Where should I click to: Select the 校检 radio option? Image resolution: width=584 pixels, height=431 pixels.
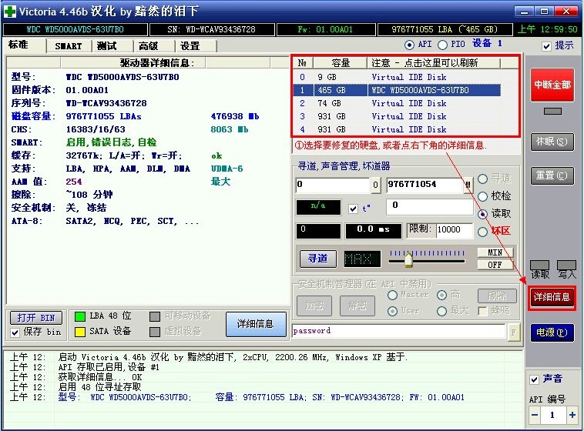point(483,196)
